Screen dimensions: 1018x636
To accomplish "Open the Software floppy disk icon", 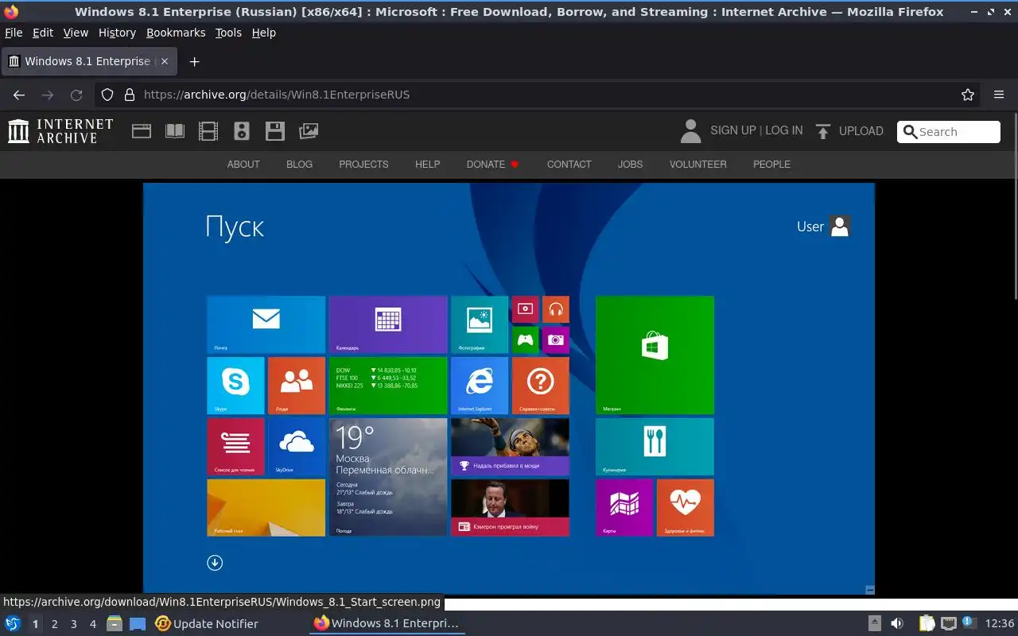I will (275, 131).
